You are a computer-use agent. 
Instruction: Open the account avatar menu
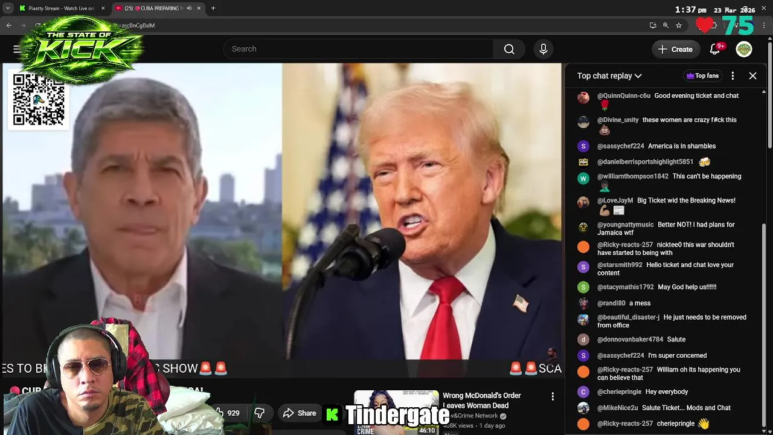pyautogui.click(x=744, y=49)
